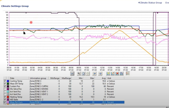Image resolution: width=169 pixels, height=108 pixels.
Task: Click the 14:00 07-02 time axis label
Action: (118, 69)
